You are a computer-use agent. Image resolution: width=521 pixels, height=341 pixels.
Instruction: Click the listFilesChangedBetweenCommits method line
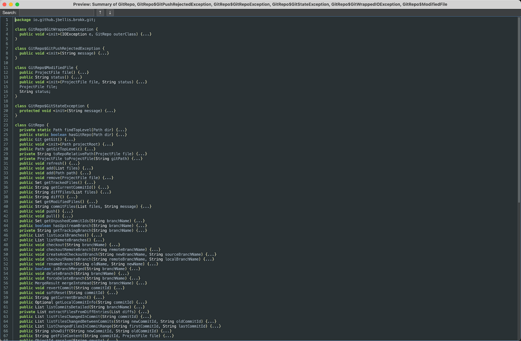point(118,321)
